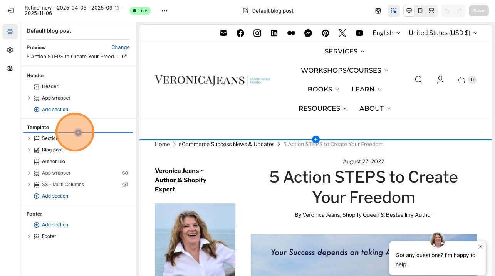Open the BOOKS menu
The width and height of the screenshot is (495, 276).
pos(323,89)
